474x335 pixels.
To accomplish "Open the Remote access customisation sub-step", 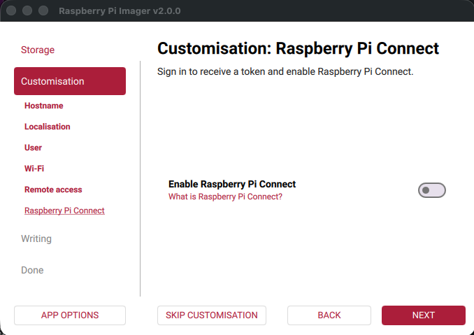I will click(53, 190).
